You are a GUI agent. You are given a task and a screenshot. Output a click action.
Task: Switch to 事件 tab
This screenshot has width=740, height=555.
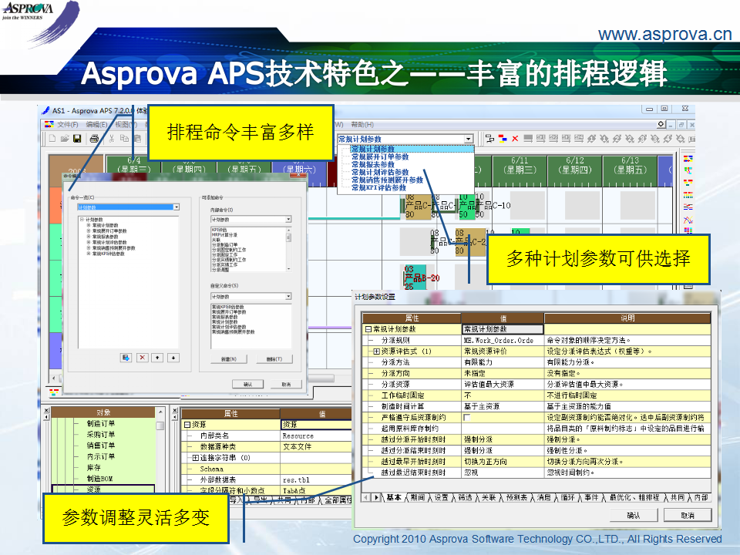tap(591, 497)
